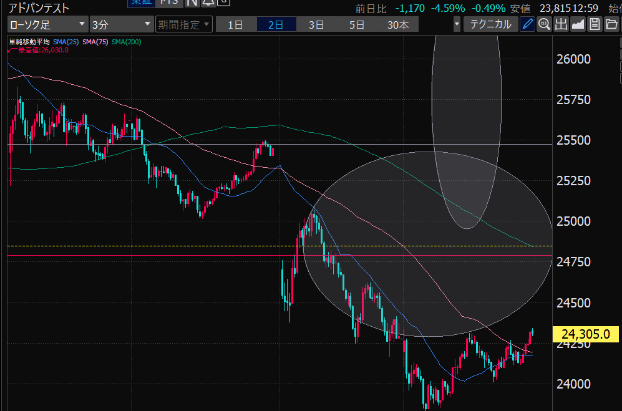The image size is (622, 411).
Task: Click the bell alert icon
Action: click(208, 2)
